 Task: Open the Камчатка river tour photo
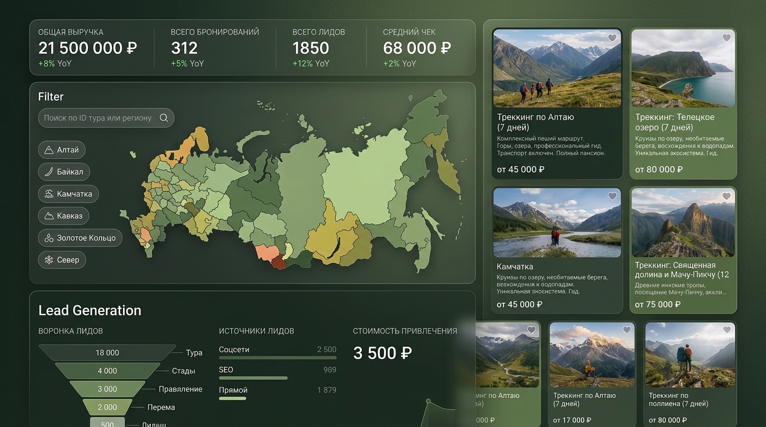557,222
